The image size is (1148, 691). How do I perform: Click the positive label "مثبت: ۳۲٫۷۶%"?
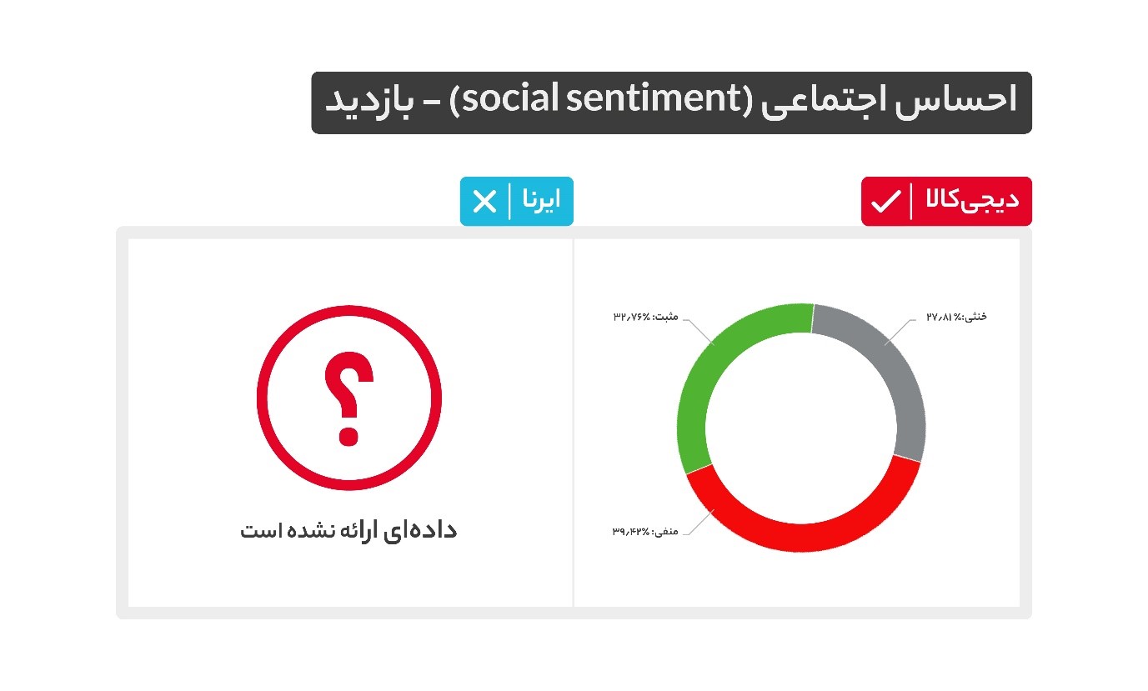(644, 317)
